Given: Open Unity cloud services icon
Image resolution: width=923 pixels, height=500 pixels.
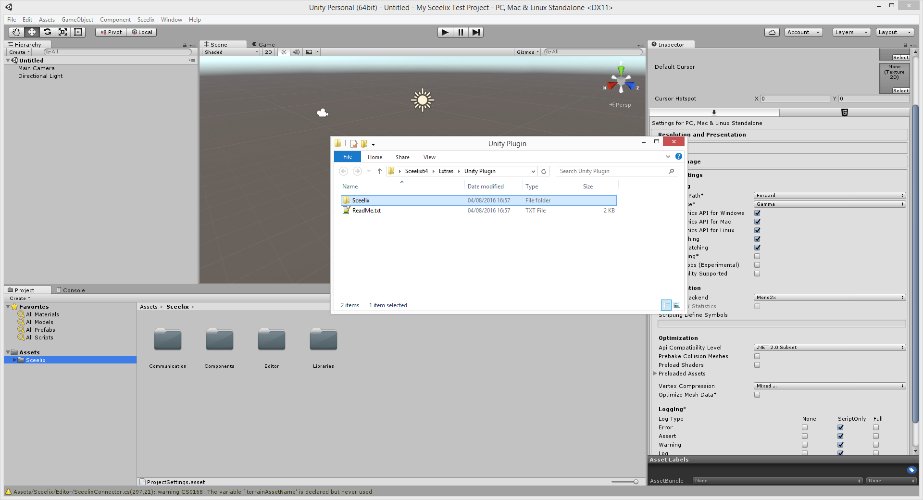Looking at the screenshot, I should (772, 32).
